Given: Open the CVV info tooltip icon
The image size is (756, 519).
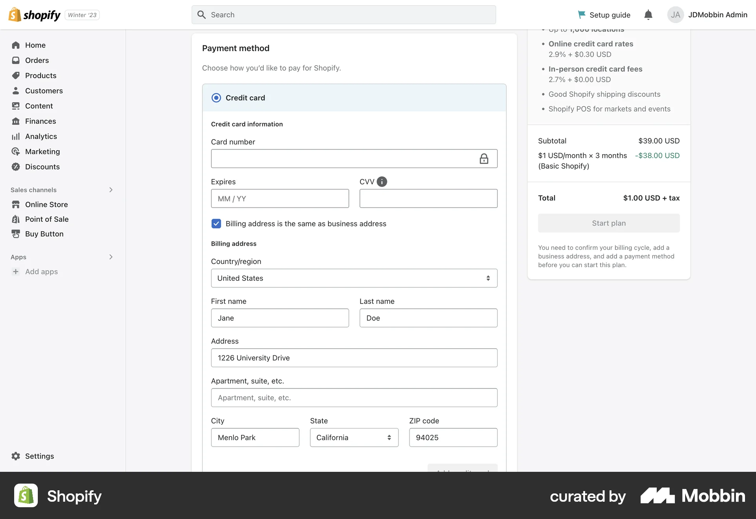Looking at the screenshot, I should pos(382,182).
